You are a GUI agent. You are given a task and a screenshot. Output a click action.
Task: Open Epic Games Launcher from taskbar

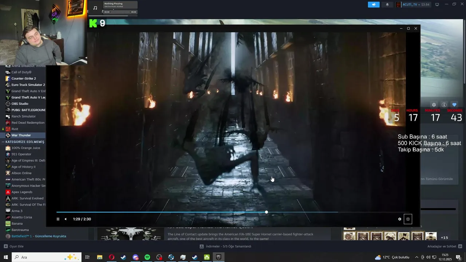(x=218, y=257)
